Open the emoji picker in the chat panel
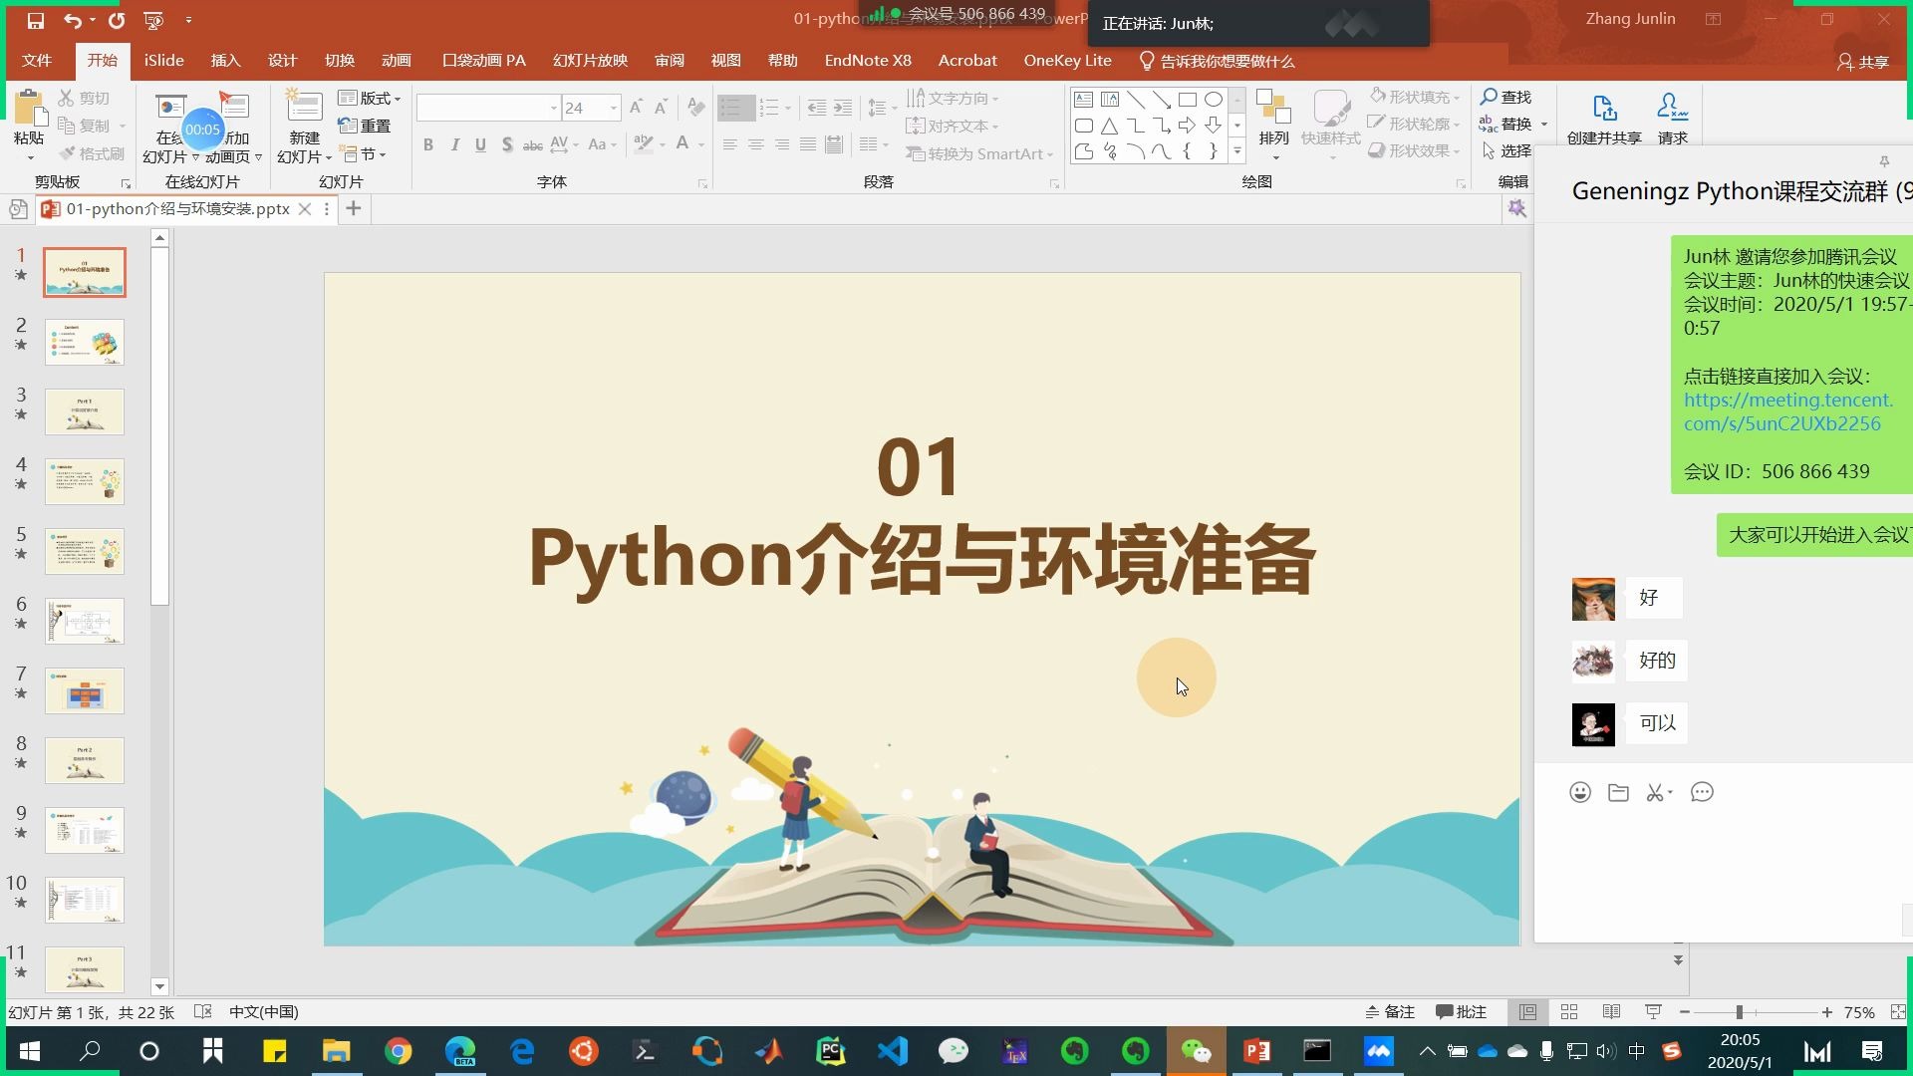1913x1076 pixels. 1580,792
